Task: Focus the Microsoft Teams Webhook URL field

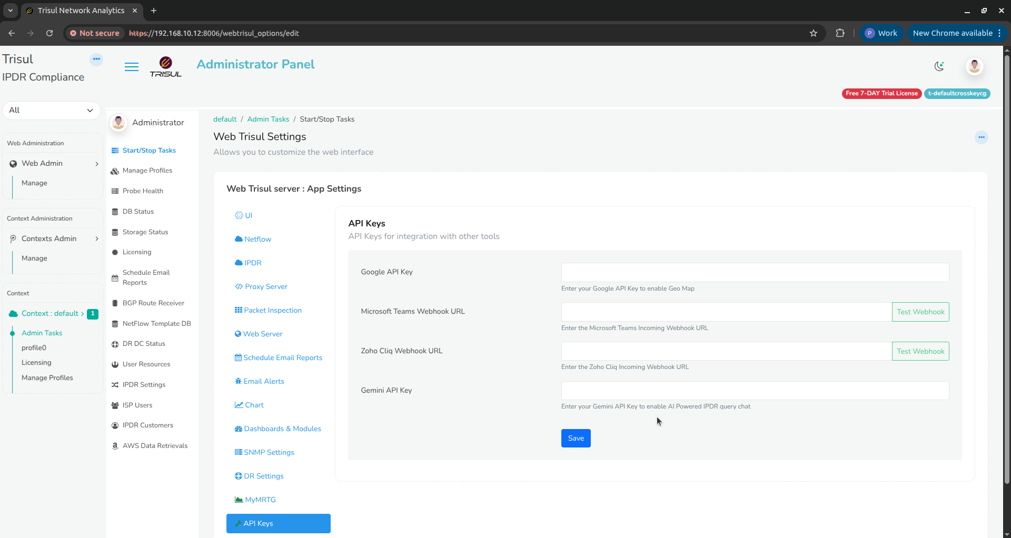Action: click(x=727, y=312)
